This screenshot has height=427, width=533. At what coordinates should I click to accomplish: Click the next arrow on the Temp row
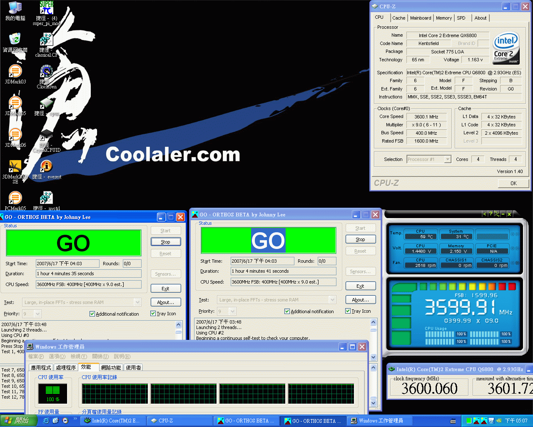517,234
